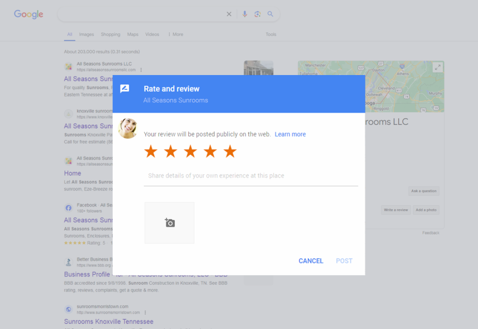Expand the map to full view
478x329 pixels.
tap(437, 67)
